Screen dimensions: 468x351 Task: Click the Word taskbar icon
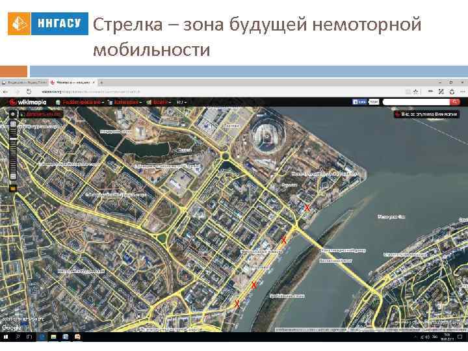pos(66,337)
